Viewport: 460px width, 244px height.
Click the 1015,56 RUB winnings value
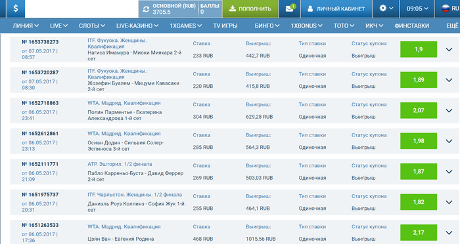pos(261,239)
